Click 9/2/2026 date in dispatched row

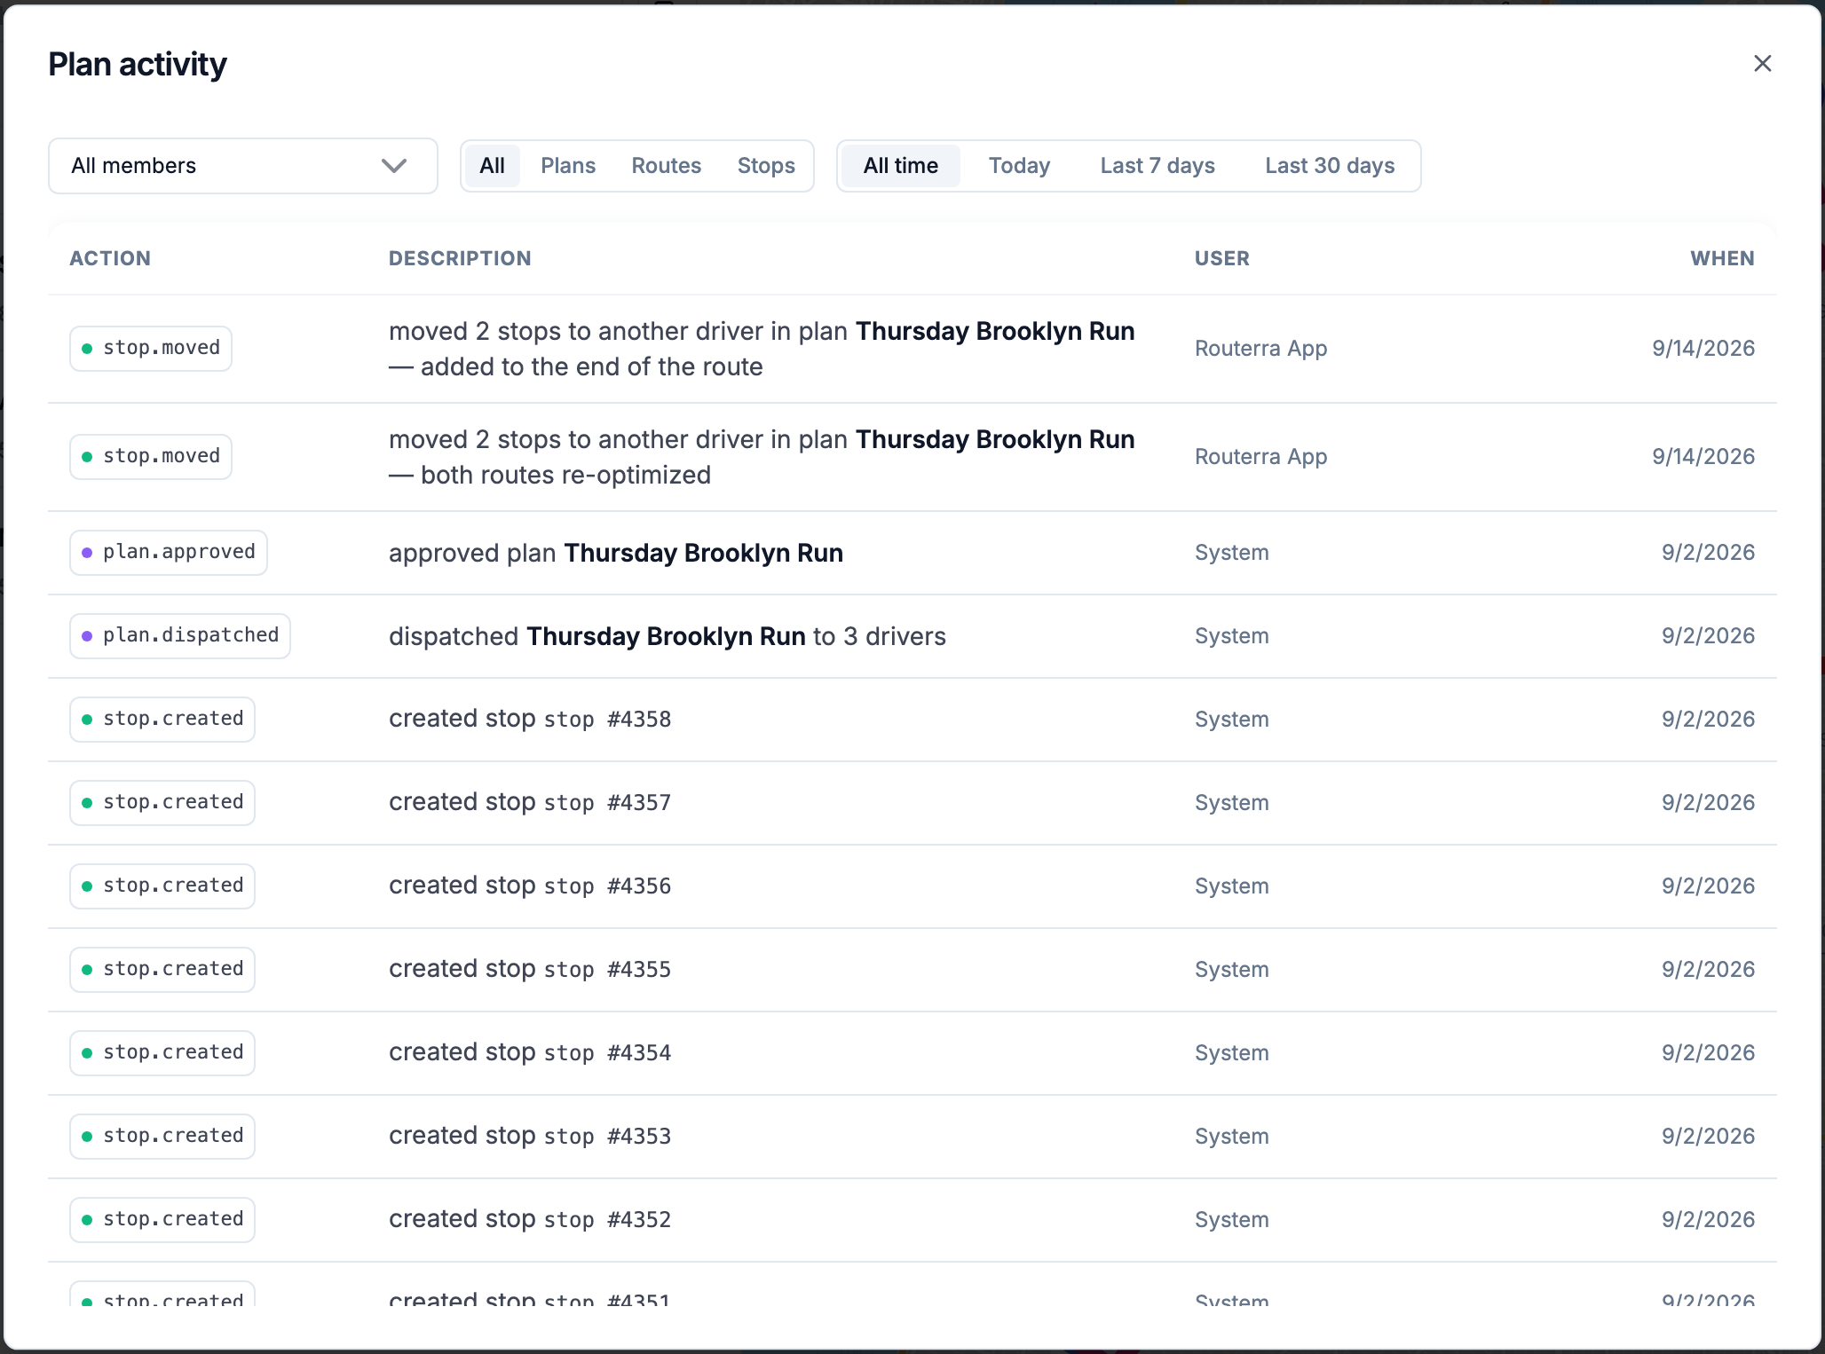(x=1708, y=636)
